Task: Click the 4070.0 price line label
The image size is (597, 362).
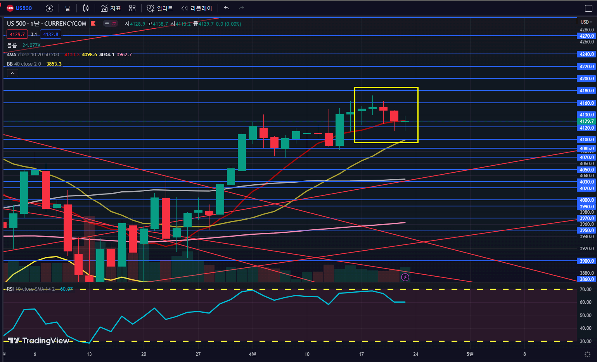Action: point(587,158)
